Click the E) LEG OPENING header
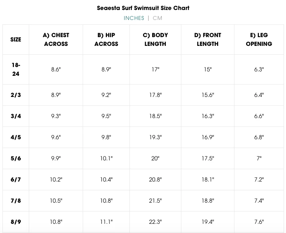This screenshot has height=233, width=286. click(x=259, y=39)
